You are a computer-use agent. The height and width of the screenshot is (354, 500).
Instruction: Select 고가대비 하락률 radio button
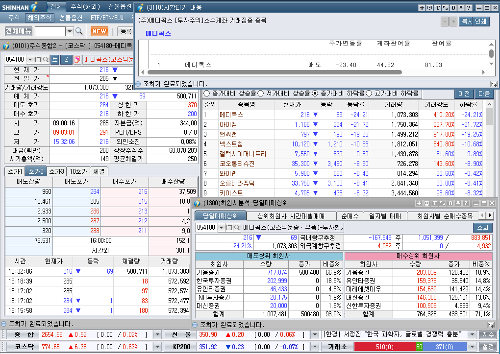point(369,94)
